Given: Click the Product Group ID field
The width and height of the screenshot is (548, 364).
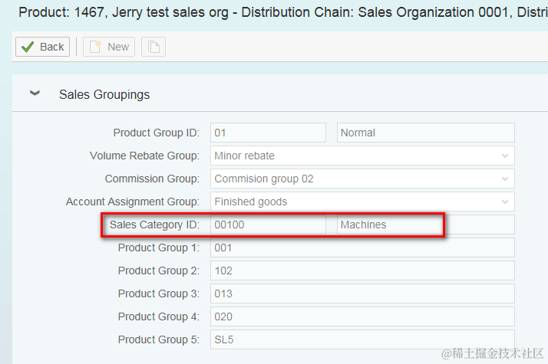Looking at the screenshot, I should 268,133.
